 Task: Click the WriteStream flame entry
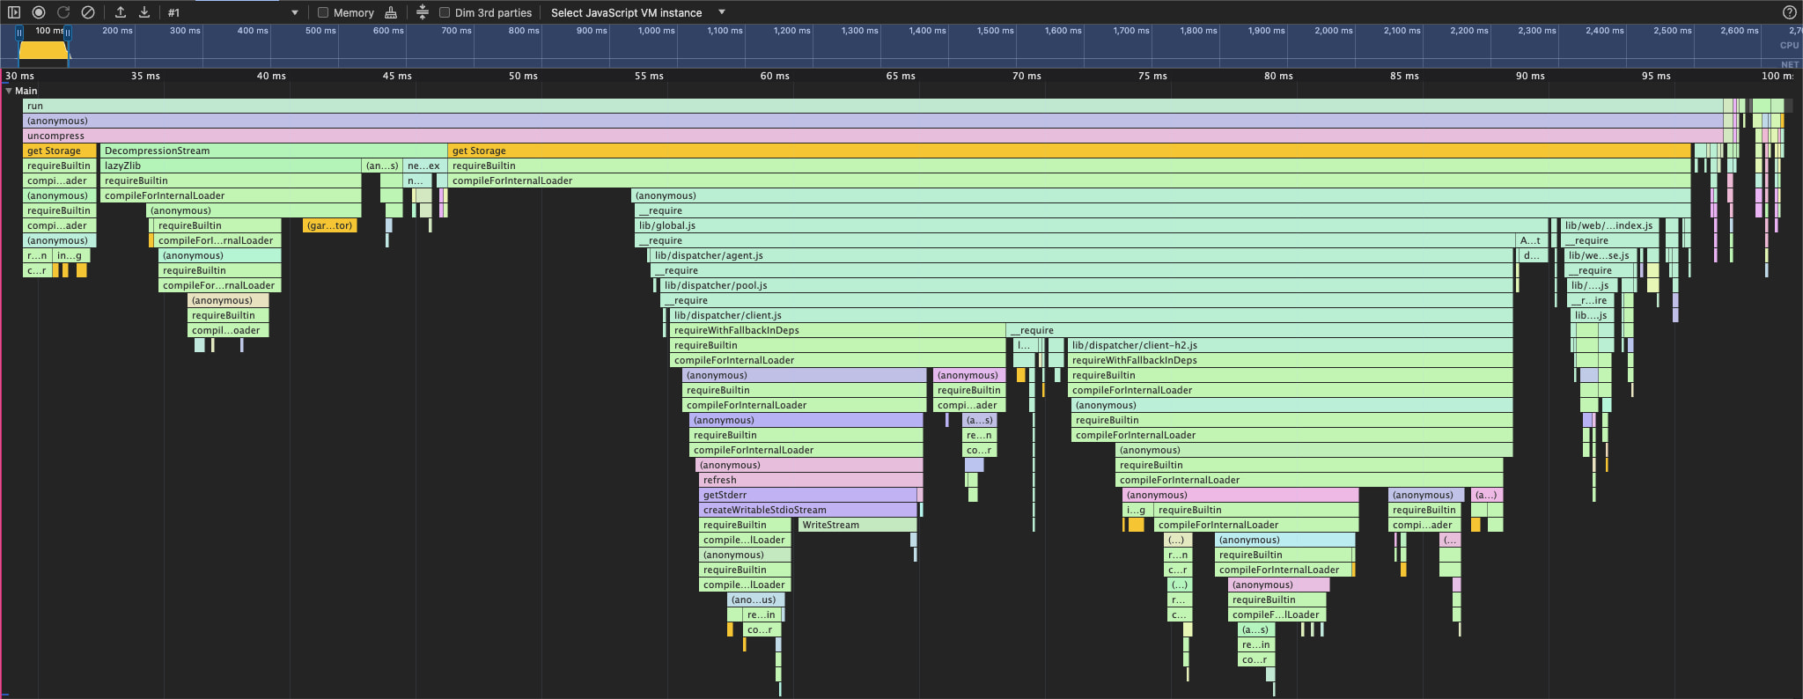pos(857,525)
